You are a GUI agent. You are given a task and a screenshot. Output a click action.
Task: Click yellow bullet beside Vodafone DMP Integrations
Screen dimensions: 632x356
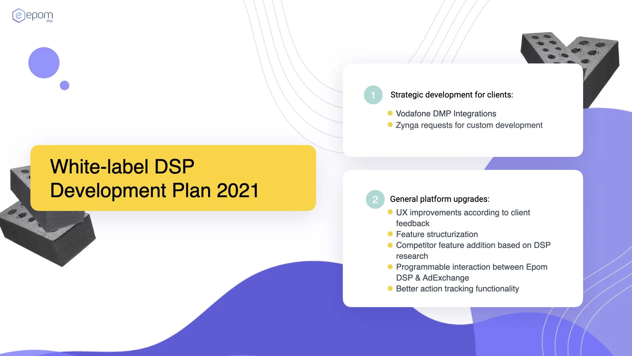point(390,113)
